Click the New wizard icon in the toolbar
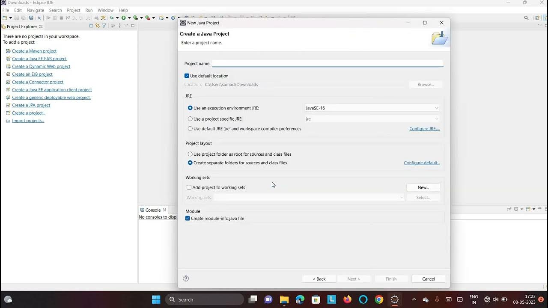The height and width of the screenshot is (308, 548). 5,18
